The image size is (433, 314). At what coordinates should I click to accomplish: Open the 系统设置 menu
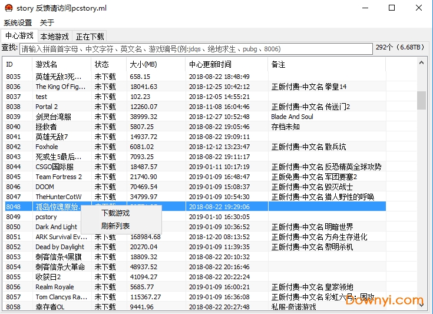[x=18, y=22]
